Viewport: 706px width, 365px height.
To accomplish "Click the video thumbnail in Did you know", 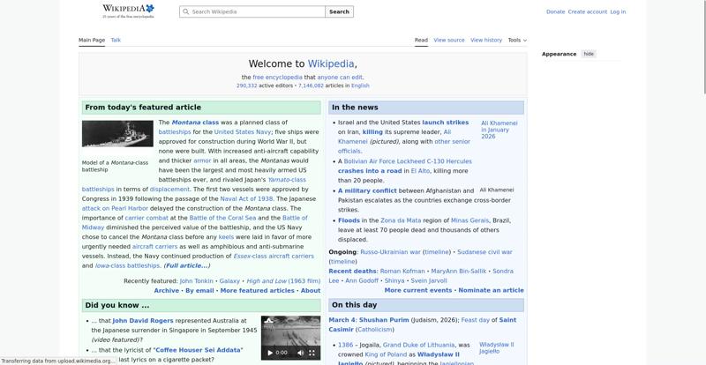I will coord(290,331).
